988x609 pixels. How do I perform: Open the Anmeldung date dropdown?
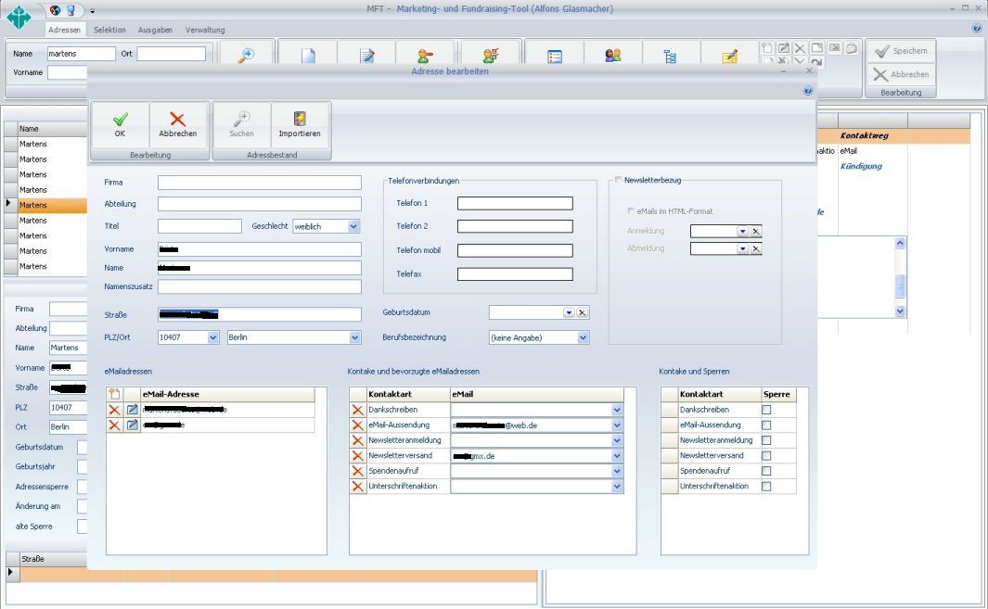pos(743,231)
